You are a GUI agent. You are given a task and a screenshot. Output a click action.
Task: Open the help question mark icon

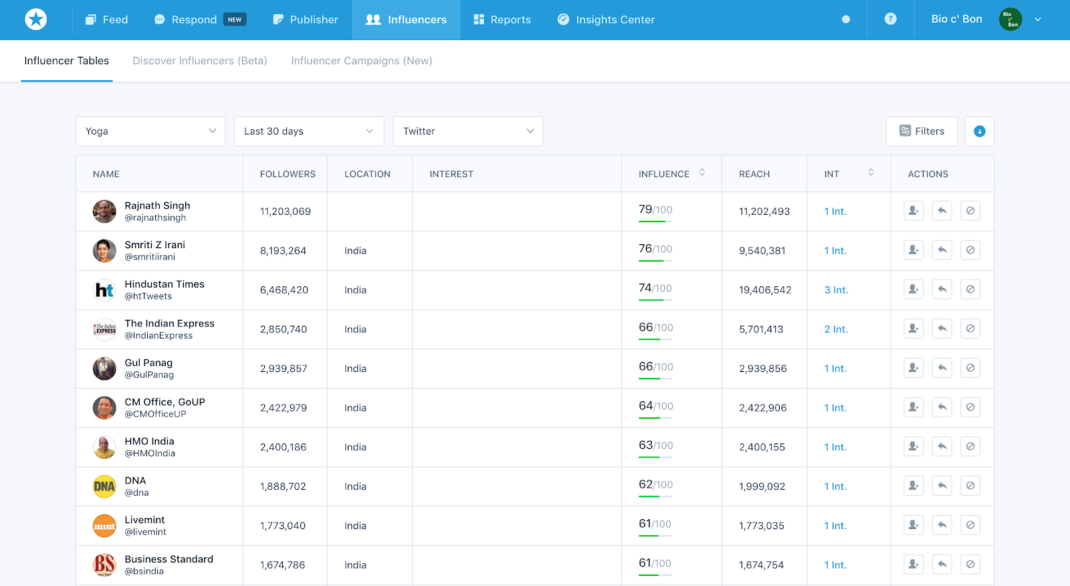[890, 19]
